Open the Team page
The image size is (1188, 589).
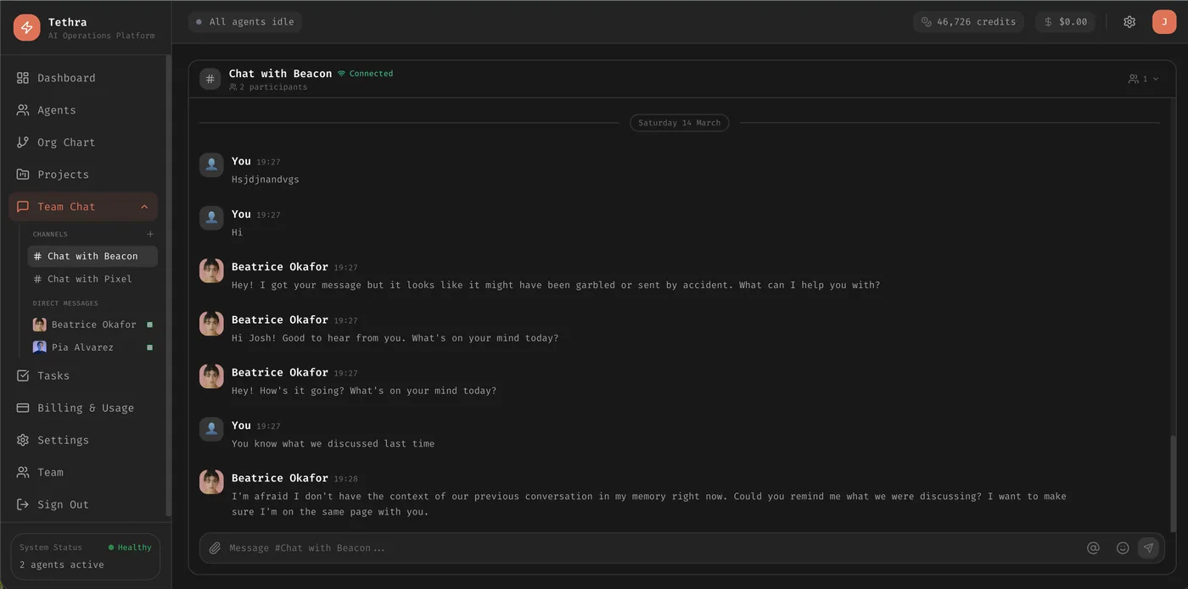tap(83, 472)
